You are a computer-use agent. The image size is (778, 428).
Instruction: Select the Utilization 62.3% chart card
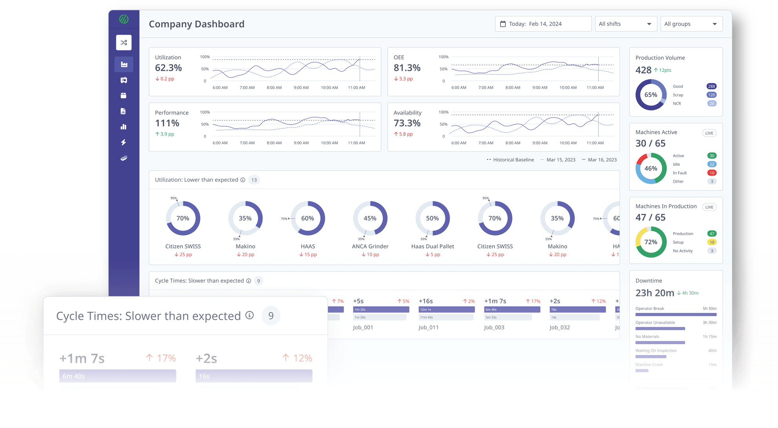tap(265, 72)
